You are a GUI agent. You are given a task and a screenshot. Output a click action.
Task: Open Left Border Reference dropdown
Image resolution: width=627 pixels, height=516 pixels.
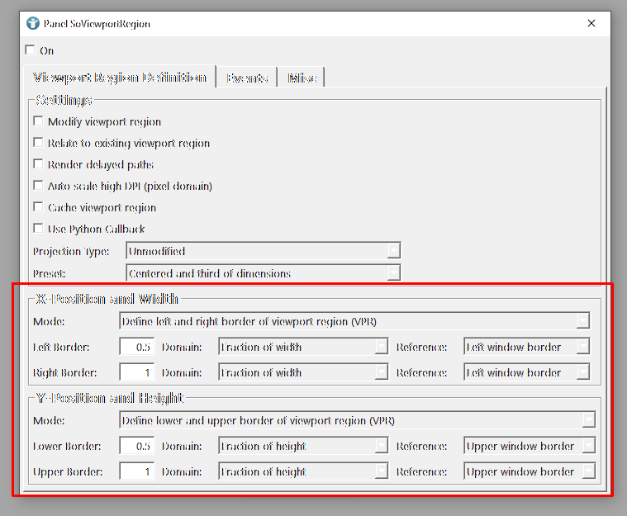pos(526,348)
